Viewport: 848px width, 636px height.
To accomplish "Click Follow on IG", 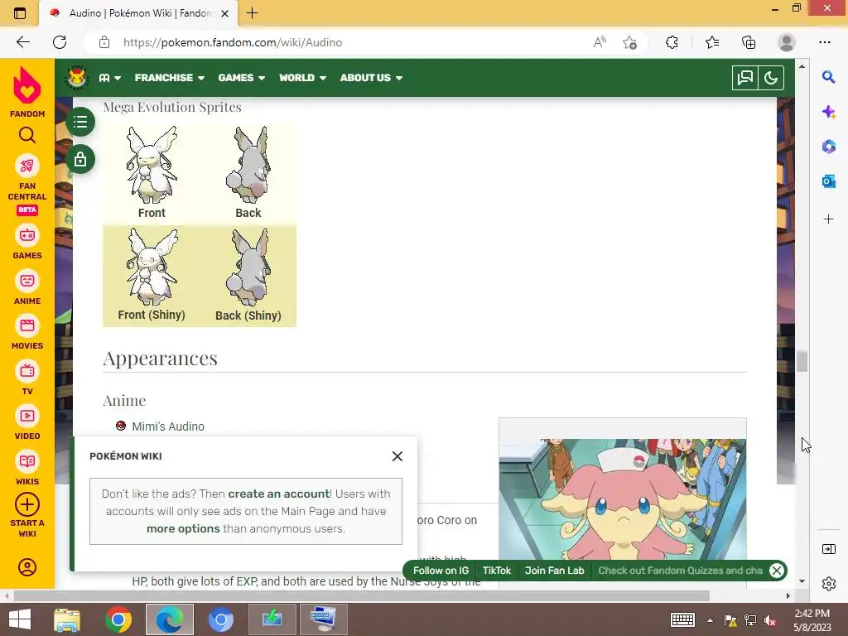I will coord(441,571).
